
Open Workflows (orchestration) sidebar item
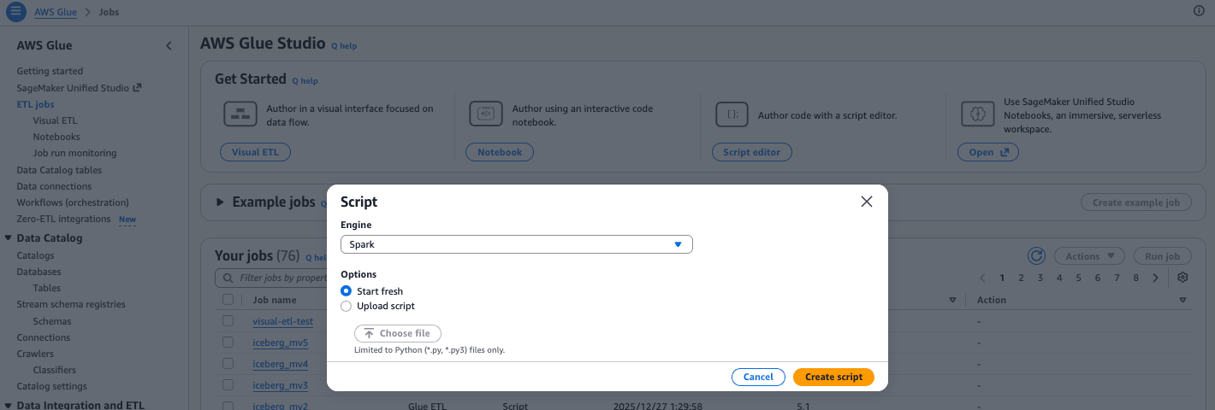tap(73, 202)
